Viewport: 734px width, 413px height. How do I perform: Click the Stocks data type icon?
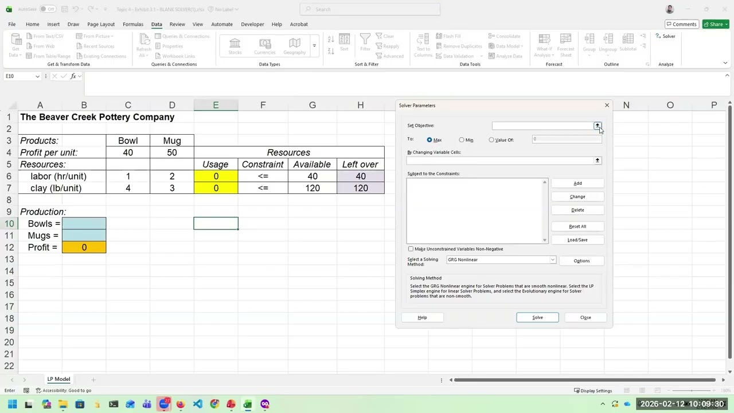click(x=235, y=46)
